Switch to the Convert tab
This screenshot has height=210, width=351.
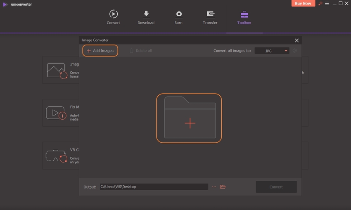[113, 17]
